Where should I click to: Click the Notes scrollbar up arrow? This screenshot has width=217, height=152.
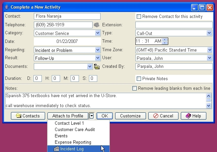(209, 96)
